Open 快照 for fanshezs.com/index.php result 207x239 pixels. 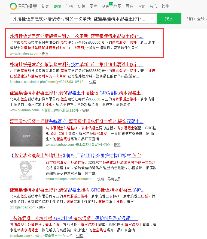[93, 82]
